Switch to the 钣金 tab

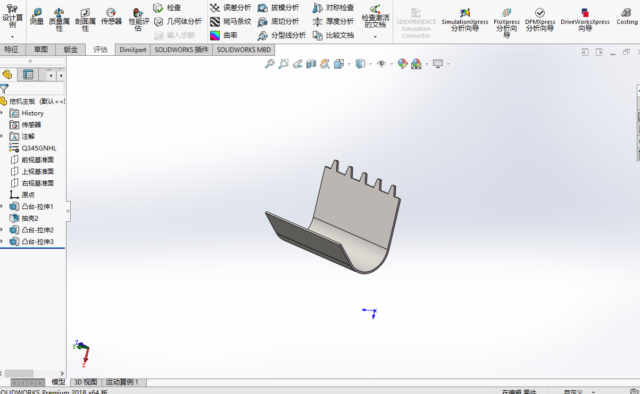tap(71, 49)
